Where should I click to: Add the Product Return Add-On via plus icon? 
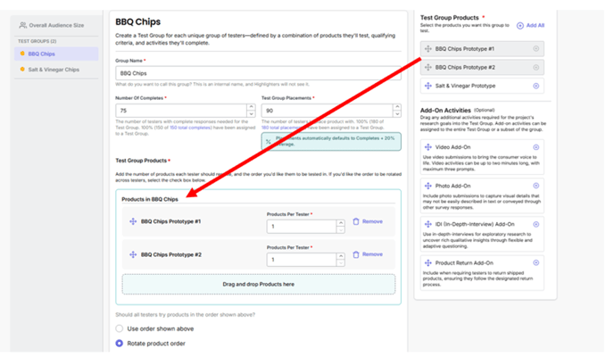[535, 263]
